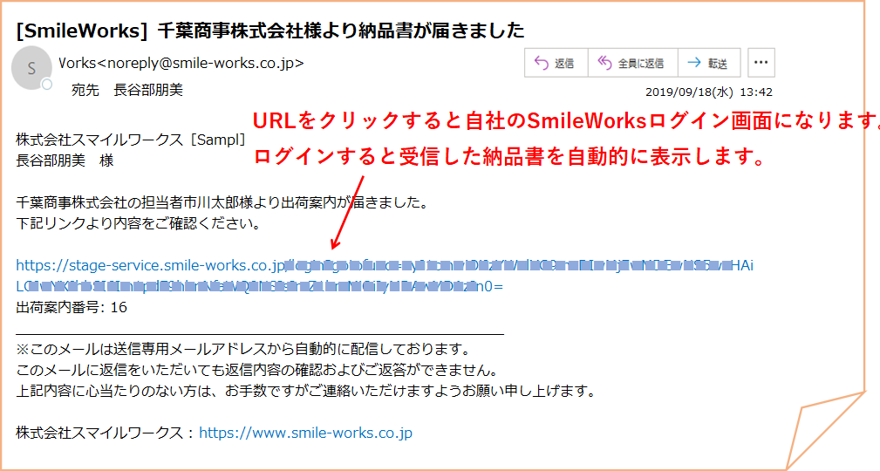Screen dimensions: 880x471
Task: Click the email subject line 納品書が届きました
Action: coord(270,30)
